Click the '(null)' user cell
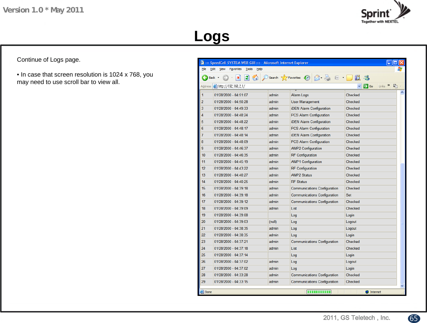This screenshot has height=323, width=427. [x=279, y=222]
